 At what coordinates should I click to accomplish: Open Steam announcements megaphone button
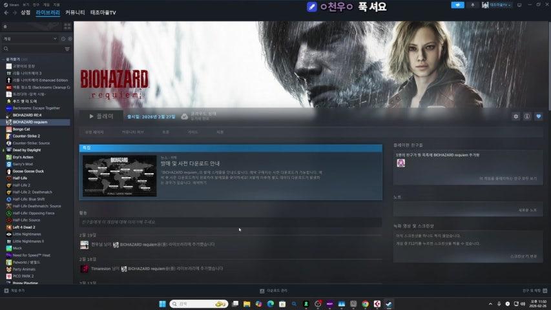(x=459, y=5)
